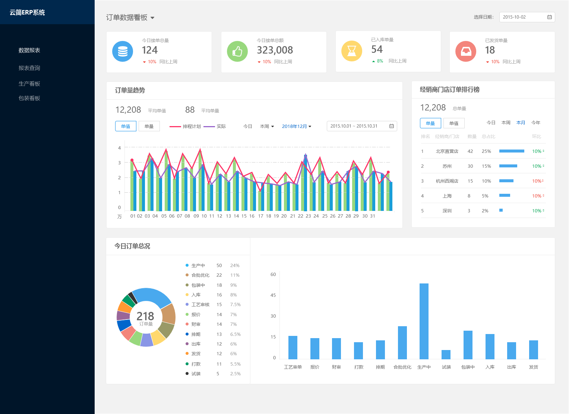Switch ranking to 本月 tab
This screenshot has height=414, width=569.
click(x=521, y=123)
